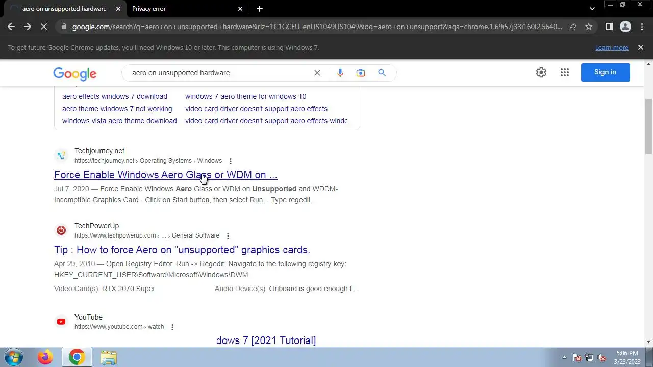This screenshot has width=653, height=367.
Task: Submit search with magnifier icon
Action: click(x=382, y=73)
